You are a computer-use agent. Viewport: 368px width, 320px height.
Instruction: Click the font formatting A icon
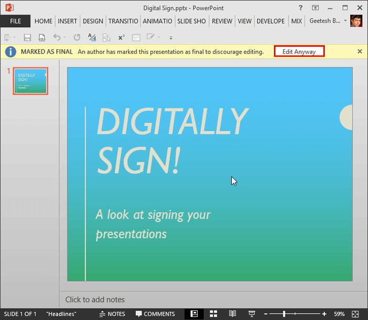pyautogui.click(x=92, y=37)
